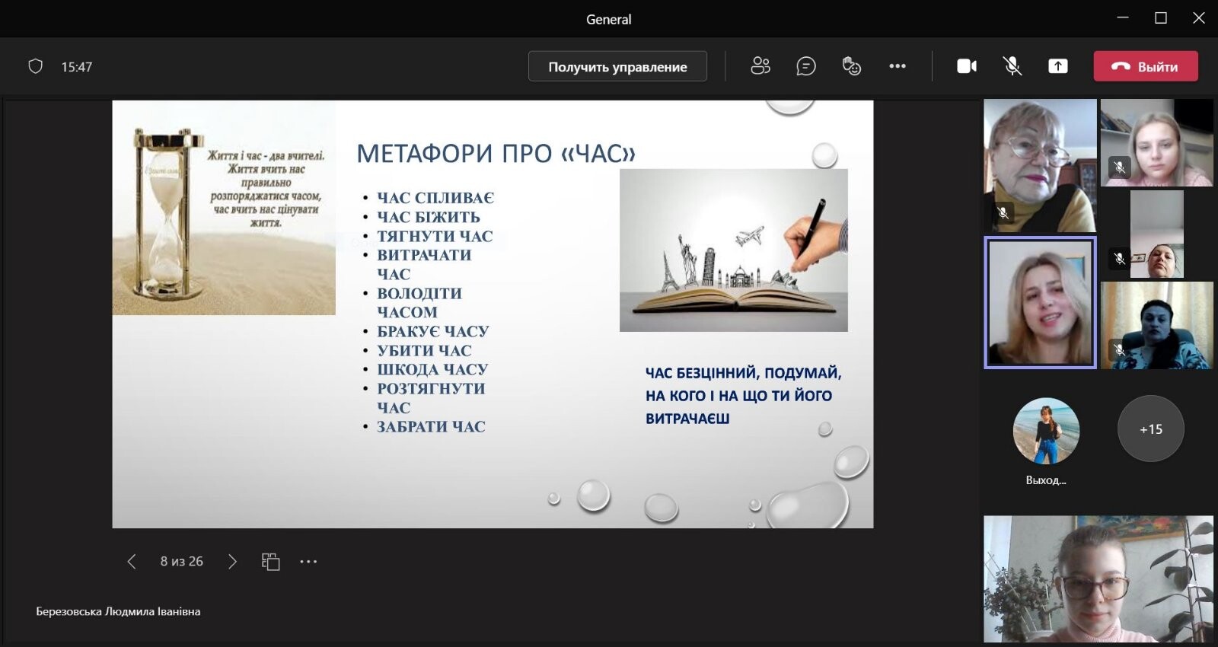Click the bullet text ЧАС БІЖИТЬ
This screenshot has height=647, width=1218.
coord(429,217)
